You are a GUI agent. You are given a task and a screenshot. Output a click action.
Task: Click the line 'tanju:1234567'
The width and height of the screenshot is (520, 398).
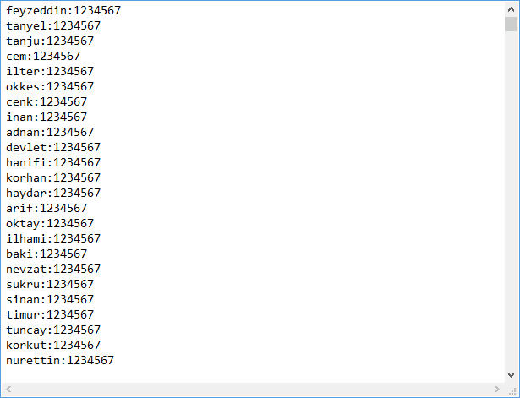(50, 41)
